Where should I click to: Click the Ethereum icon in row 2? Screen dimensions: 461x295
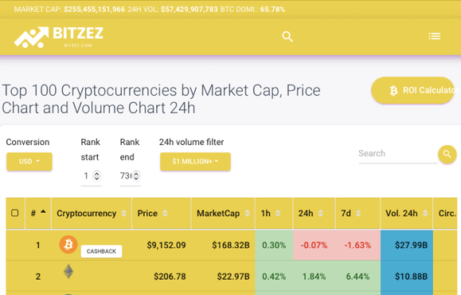[x=68, y=271]
